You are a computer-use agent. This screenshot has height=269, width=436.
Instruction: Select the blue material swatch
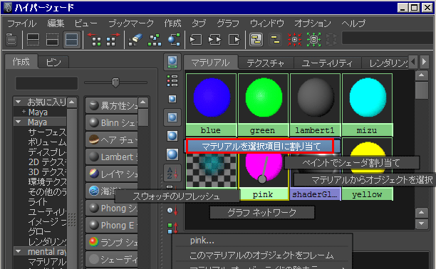(212, 105)
